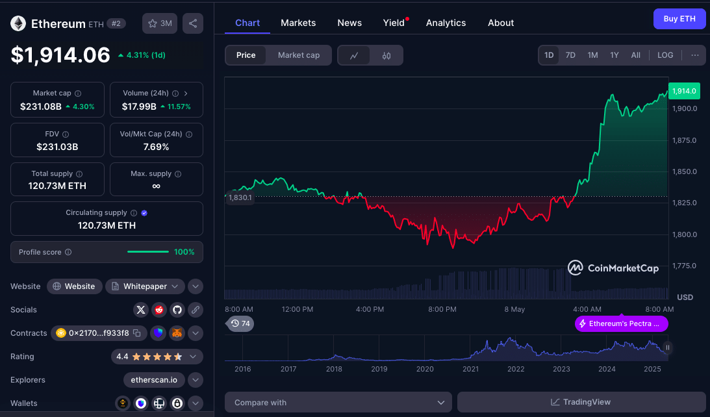Open the Analytics tab
Image resolution: width=710 pixels, height=417 pixels.
(x=446, y=23)
